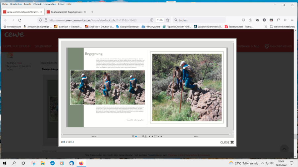
Task: Toggle reader view icon in address bar
Action: pos(152,20)
